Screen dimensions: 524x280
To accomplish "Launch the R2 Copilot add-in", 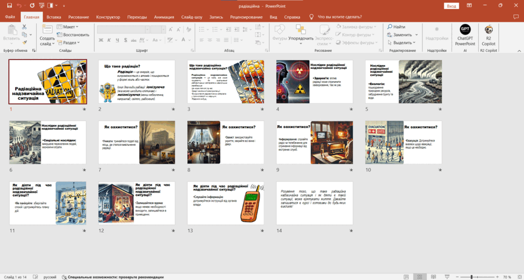I will (488, 35).
